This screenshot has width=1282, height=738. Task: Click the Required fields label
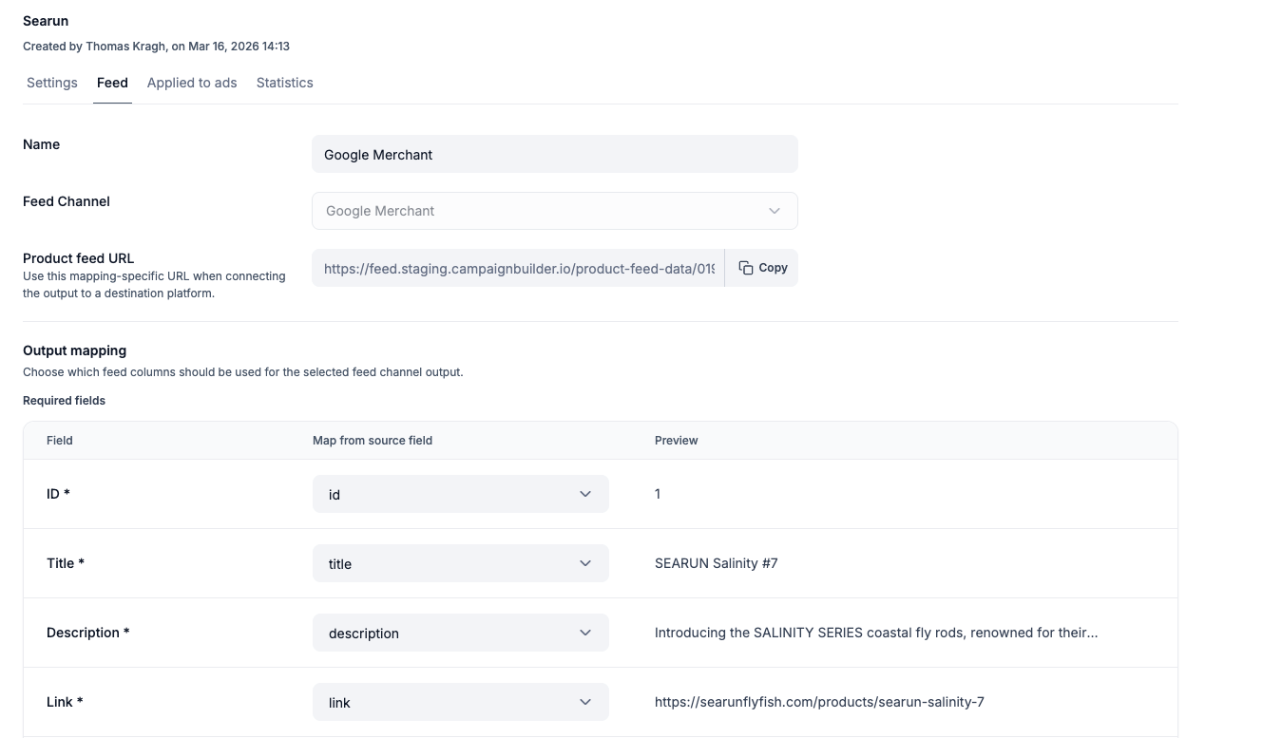(x=64, y=401)
